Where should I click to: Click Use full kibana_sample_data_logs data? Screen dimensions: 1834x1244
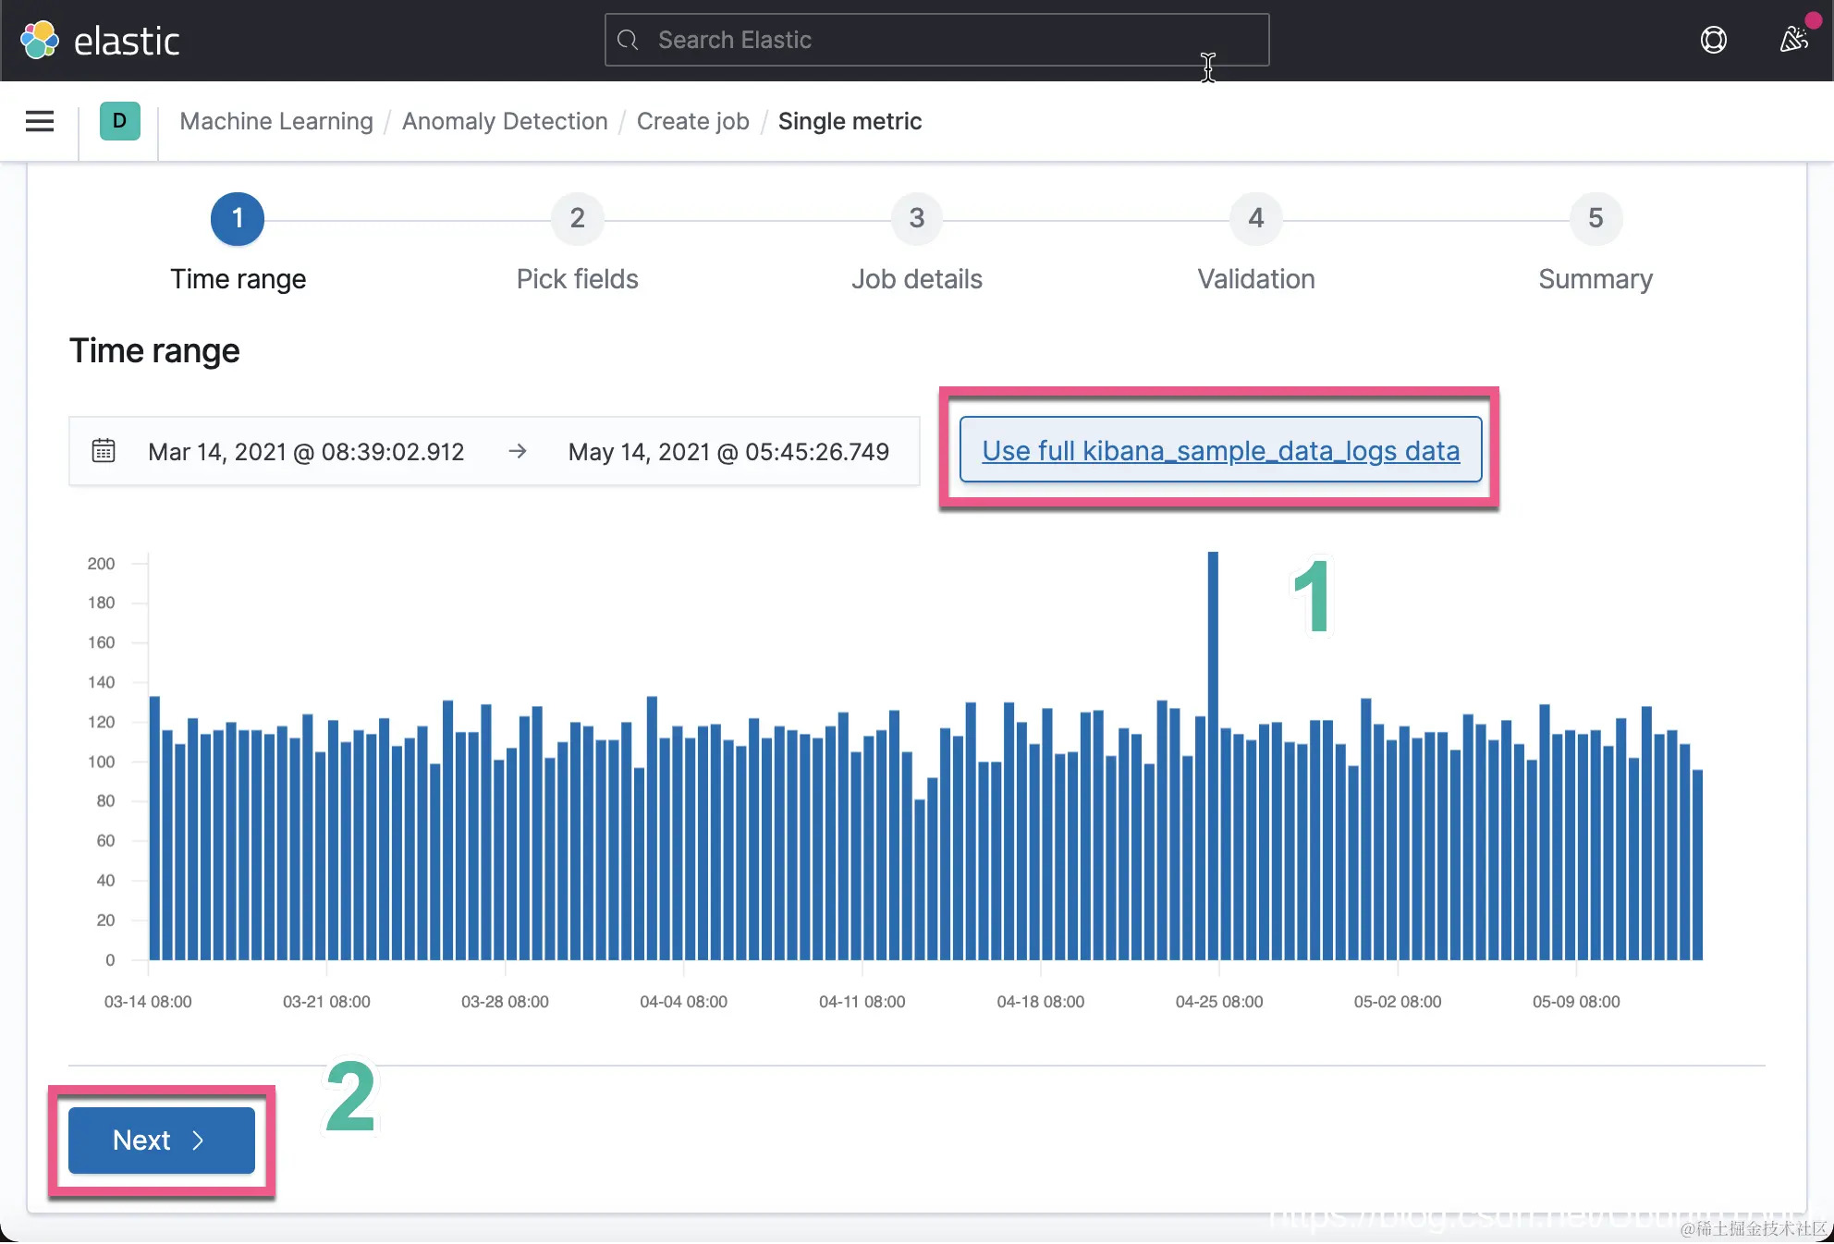pos(1220,450)
